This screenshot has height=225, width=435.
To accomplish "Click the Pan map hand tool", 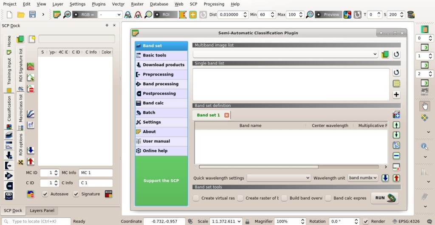I will tap(424, 106).
